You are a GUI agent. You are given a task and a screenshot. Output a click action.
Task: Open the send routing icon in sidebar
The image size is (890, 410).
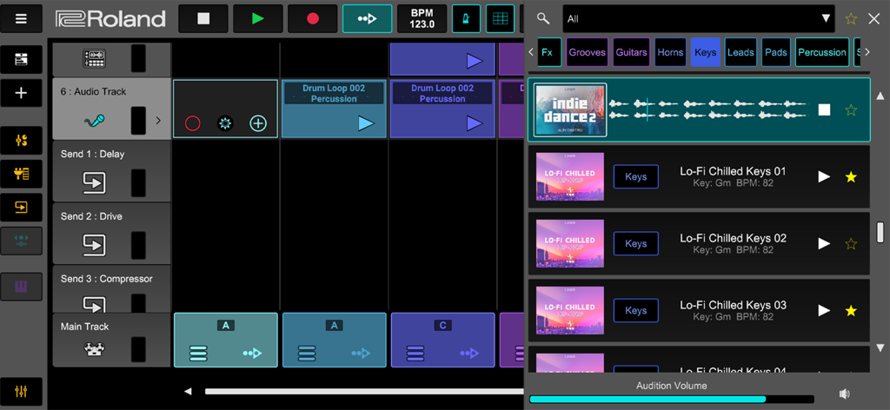21,208
